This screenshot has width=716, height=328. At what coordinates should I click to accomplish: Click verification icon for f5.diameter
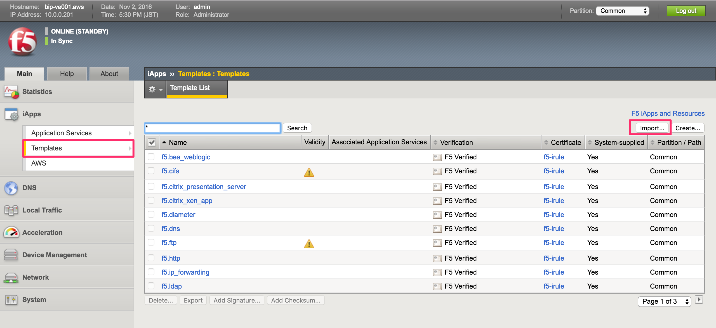[x=437, y=215]
